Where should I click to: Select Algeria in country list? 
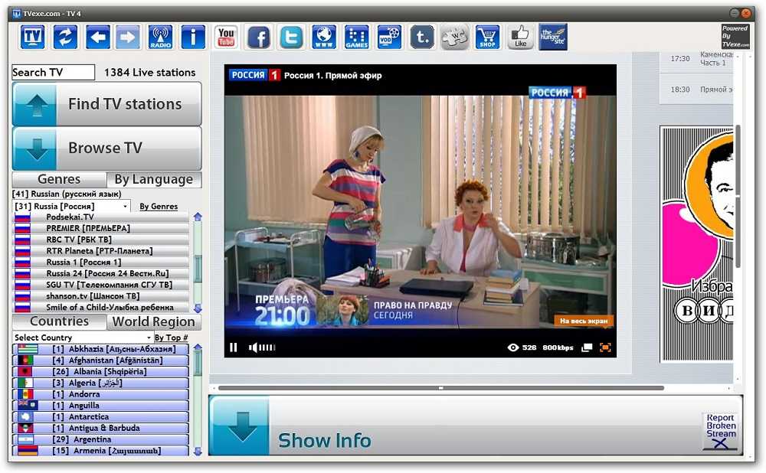click(x=100, y=383)
